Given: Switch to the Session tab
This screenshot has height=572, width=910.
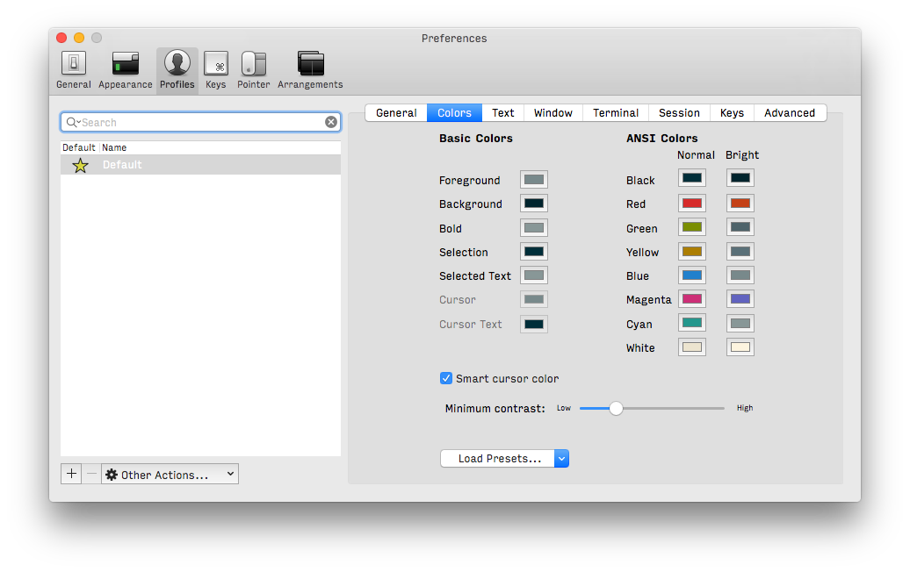Looking at the screenshot, I should pyautogui.click(x=680, y=113).
